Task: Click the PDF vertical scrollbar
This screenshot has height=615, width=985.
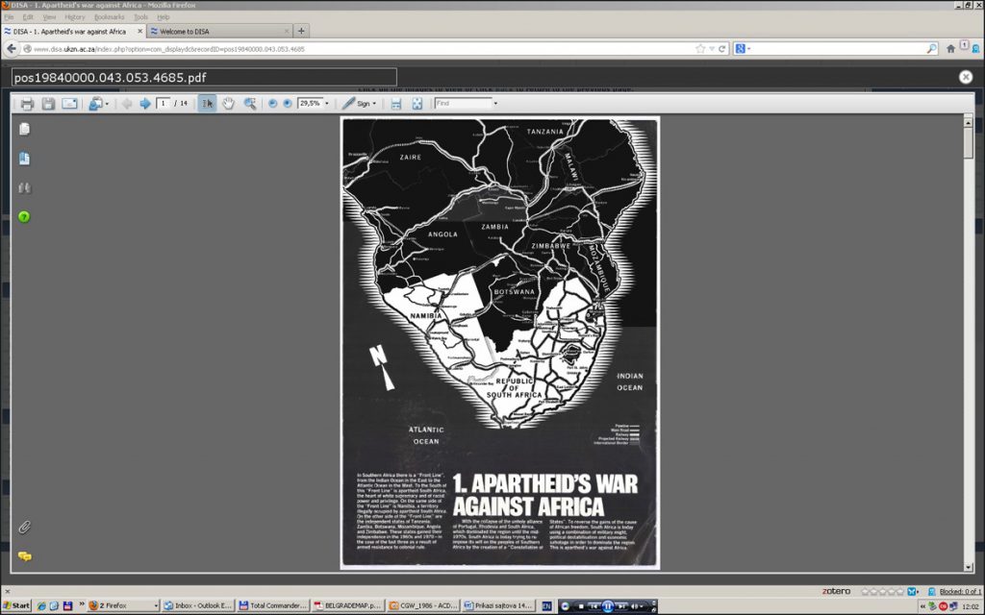Action: (x=968, y=336)
